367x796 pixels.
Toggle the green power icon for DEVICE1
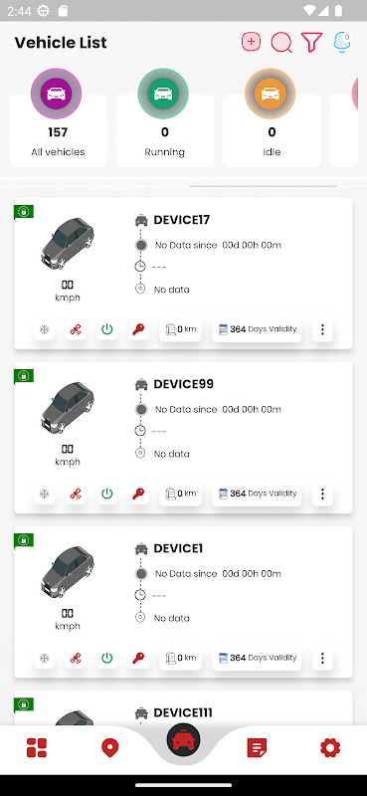[106, 659]
